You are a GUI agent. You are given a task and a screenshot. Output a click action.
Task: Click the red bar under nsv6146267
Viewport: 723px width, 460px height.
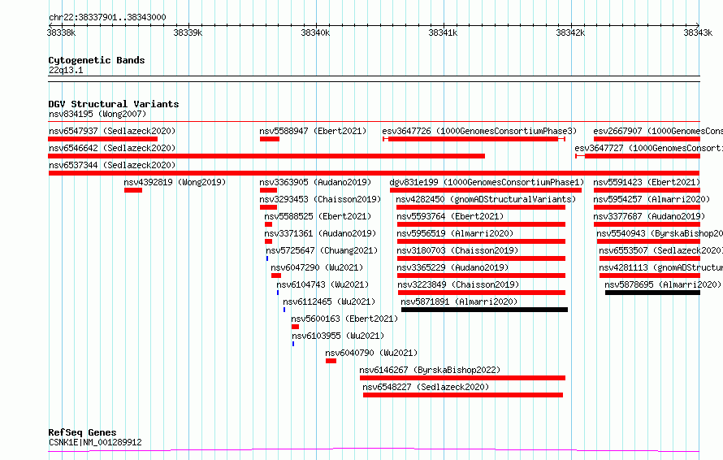click(462, 379)
